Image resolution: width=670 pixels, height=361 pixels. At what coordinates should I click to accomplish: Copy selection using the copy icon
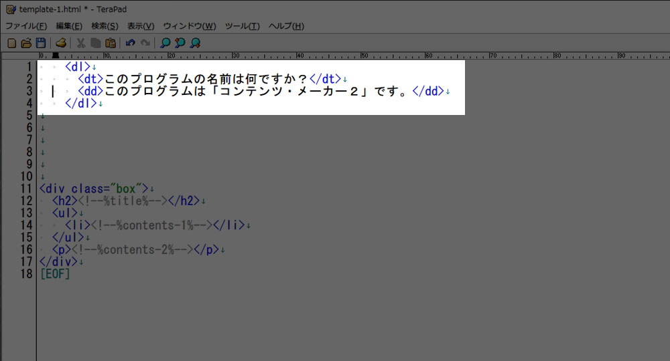click(x=95, y=43)
